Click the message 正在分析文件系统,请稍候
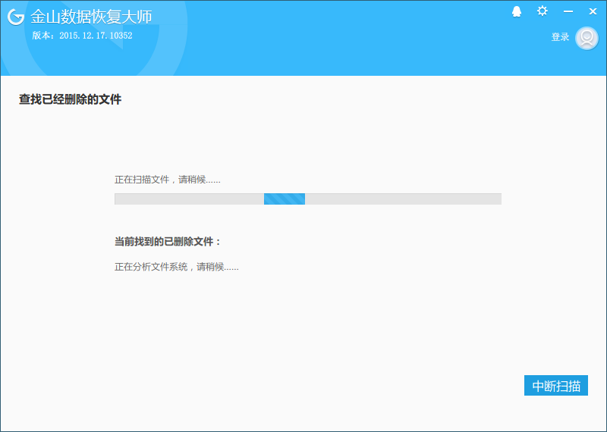This screenshot has height=432, width=607. [177, 267]
